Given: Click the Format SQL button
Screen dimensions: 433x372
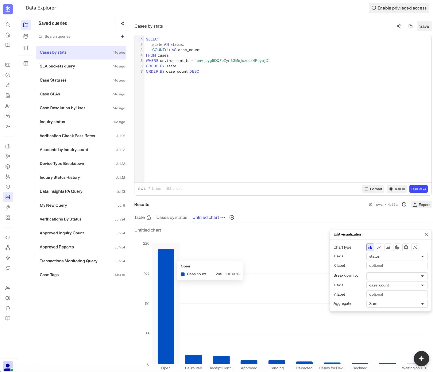Looking at the screenshot, I should [x=373, y=189].
